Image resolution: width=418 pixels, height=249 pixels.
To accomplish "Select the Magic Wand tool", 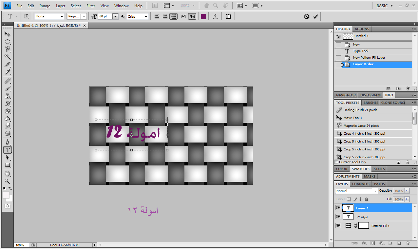I will click(x=7, y=57).
